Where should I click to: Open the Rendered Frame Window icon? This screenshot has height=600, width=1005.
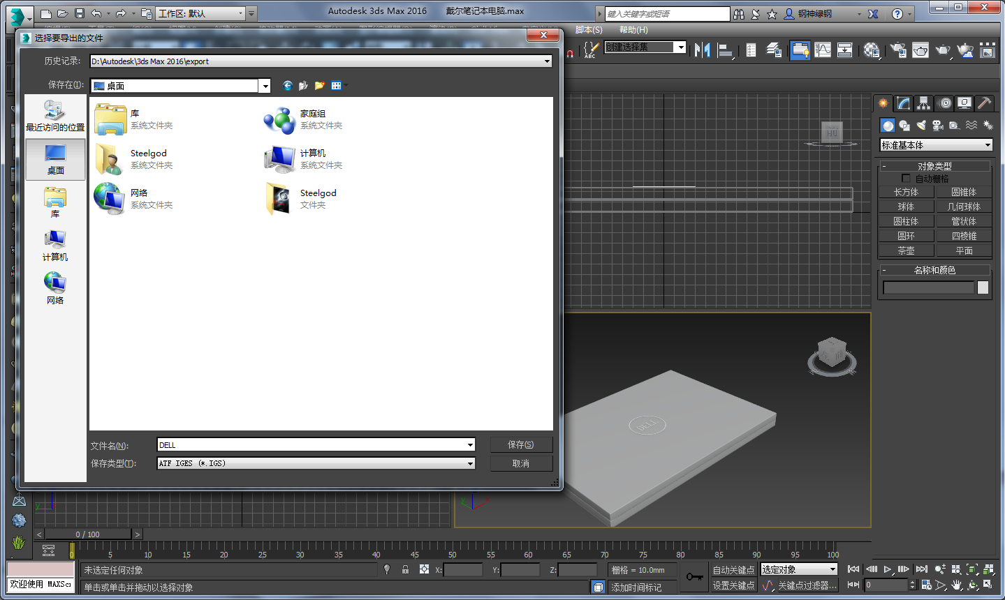point(921,50)
